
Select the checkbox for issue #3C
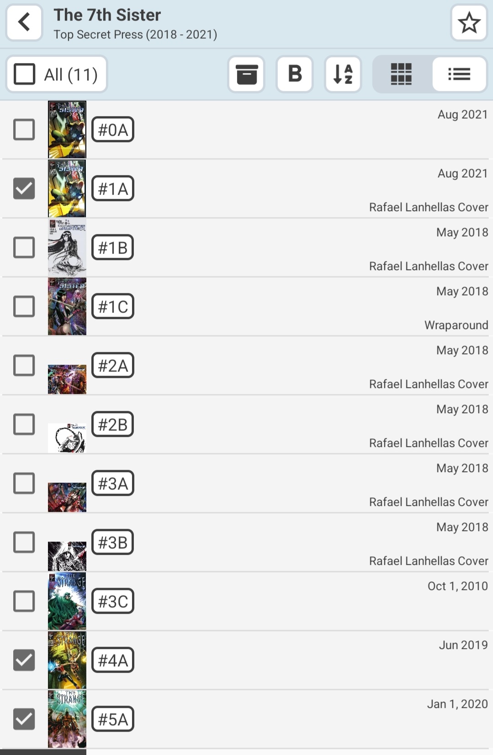[x=24, y=601]
